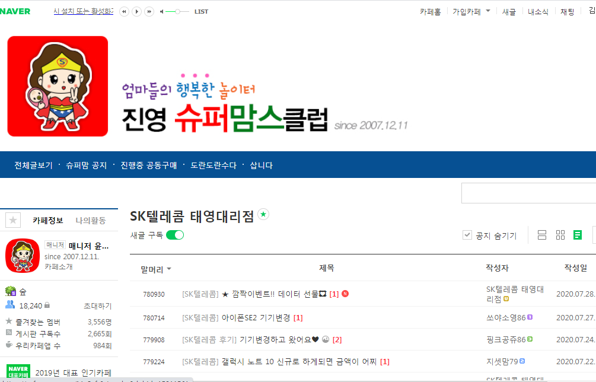Open the music player LIST panel
Image resolution: width=596 pixels, height=382 pixels.
coord(200,11)
